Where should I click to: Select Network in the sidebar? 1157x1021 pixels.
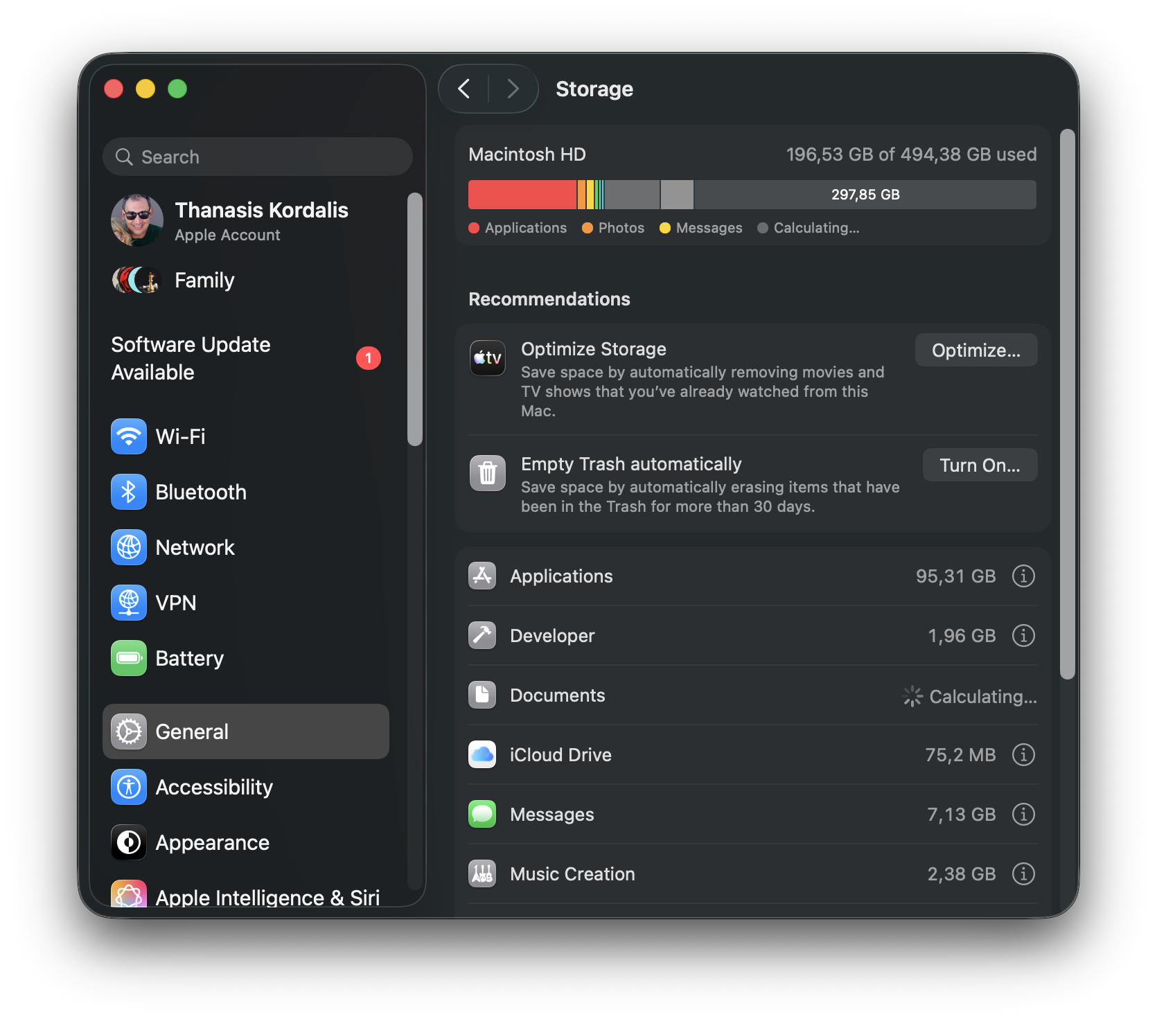(246, 547)
